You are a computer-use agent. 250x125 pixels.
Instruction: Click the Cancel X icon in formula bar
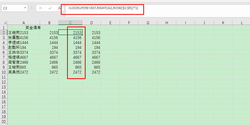tap(41, 8)
